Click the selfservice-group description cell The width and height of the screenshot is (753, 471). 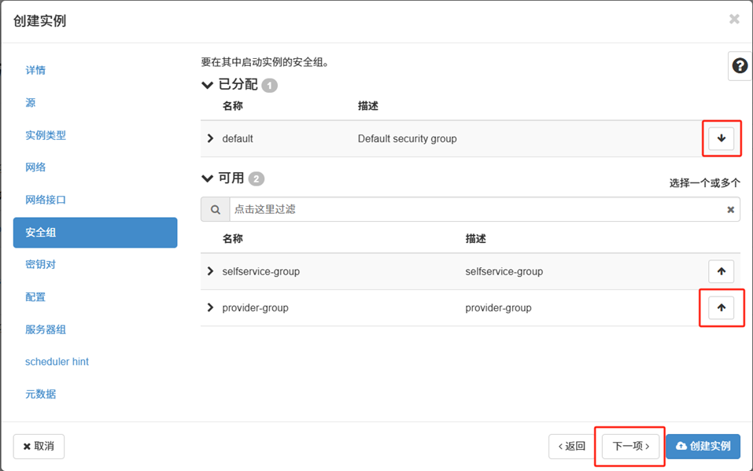[504, 271]
